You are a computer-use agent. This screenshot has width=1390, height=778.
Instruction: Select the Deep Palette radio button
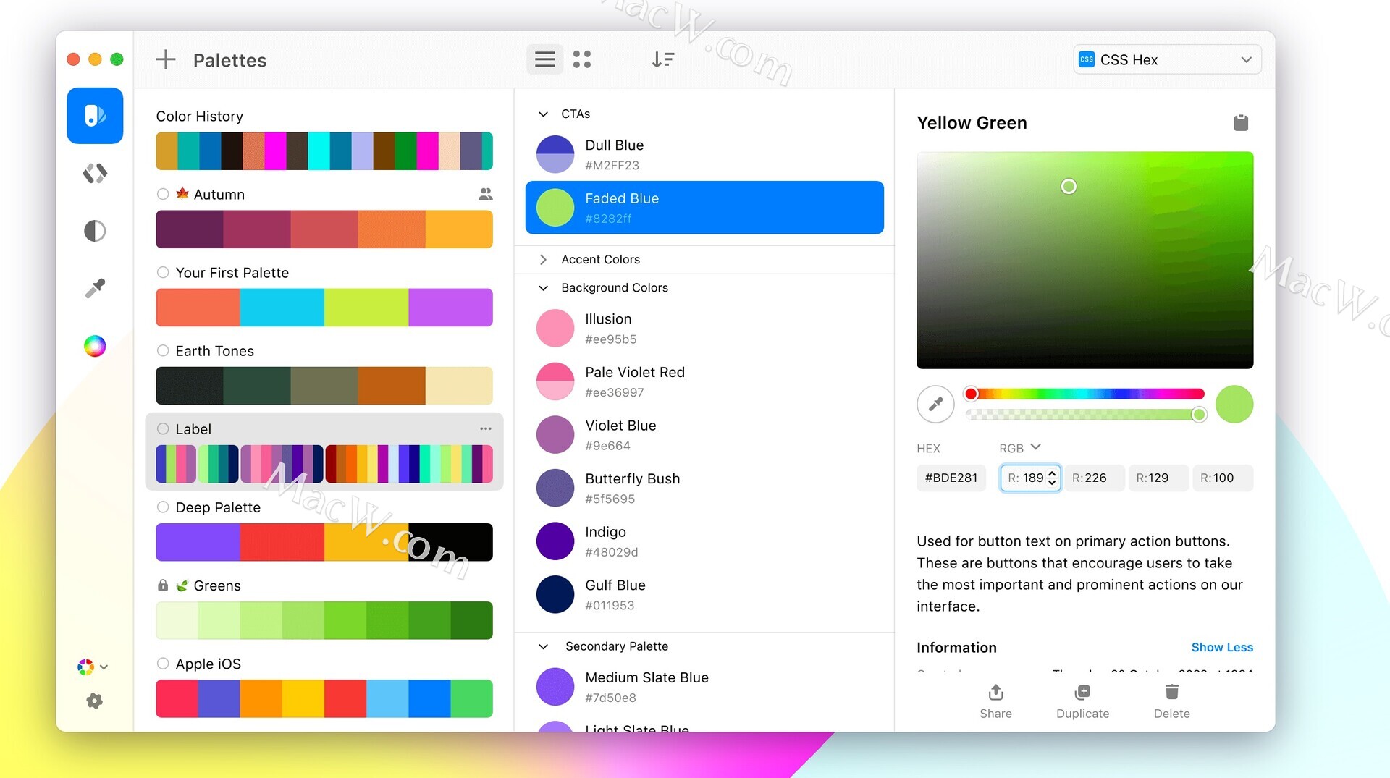pos(163,507)
